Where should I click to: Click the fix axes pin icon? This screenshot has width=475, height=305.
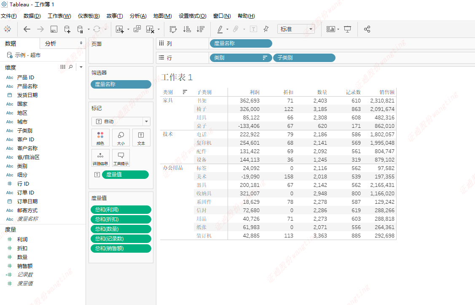[x=266, y=29]
